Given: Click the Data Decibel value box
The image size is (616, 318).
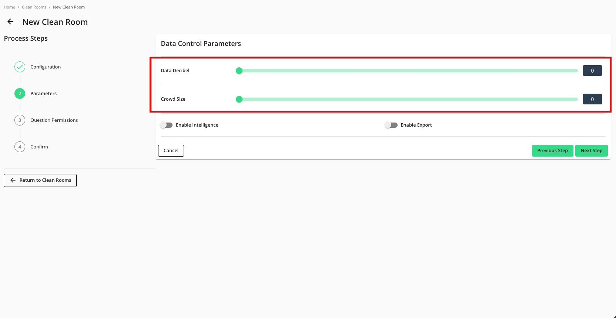Looking at the screenshot, I should tap(592, 71).
